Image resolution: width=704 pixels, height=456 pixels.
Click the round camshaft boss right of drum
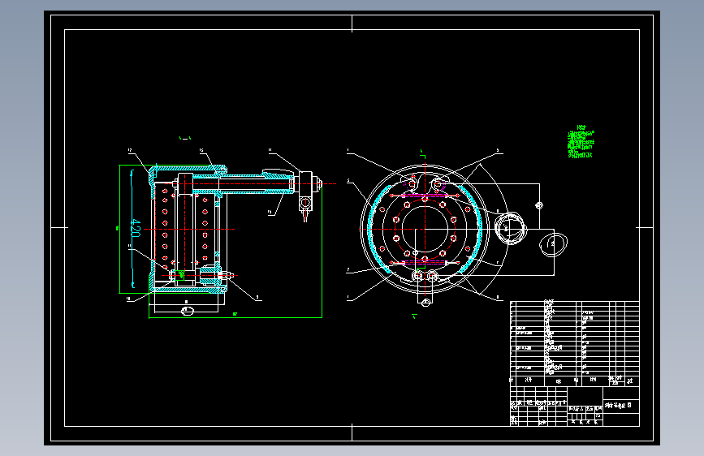pos(510,229)
